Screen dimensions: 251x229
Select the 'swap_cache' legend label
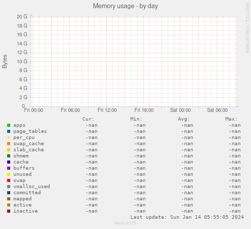29,144
